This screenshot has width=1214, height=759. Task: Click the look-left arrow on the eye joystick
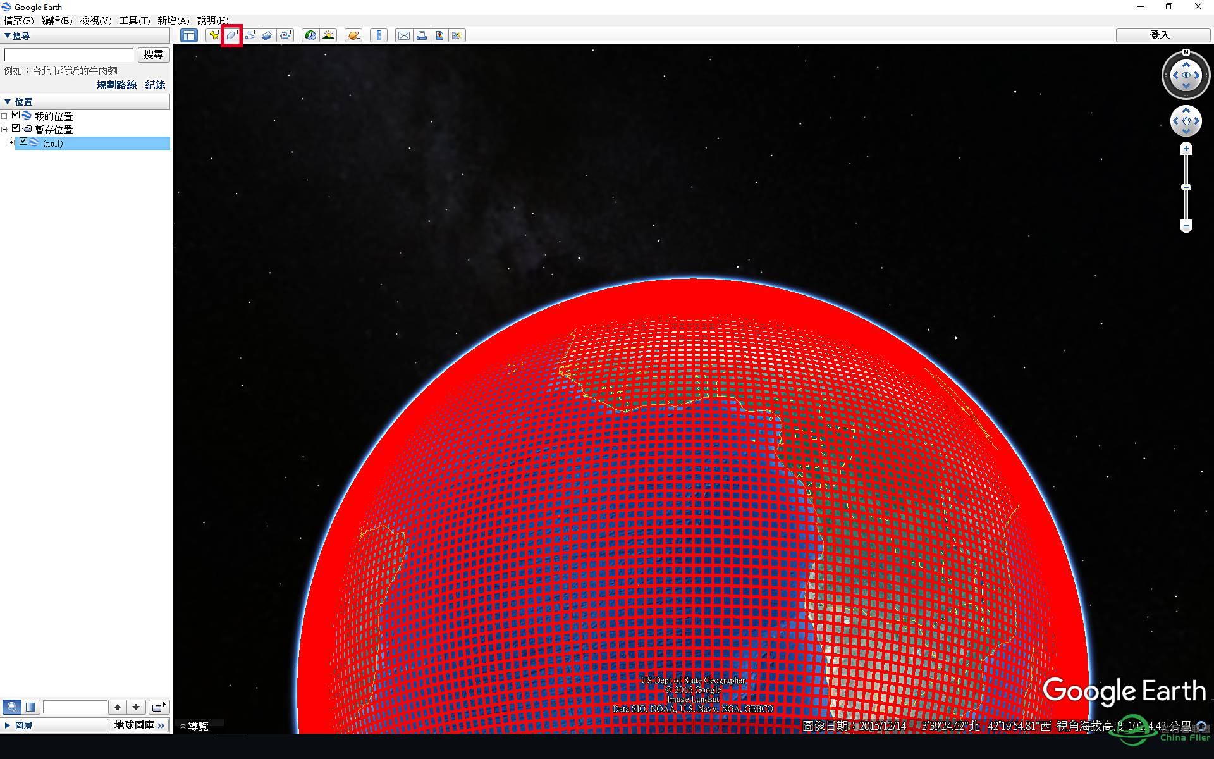point(1175,75)
